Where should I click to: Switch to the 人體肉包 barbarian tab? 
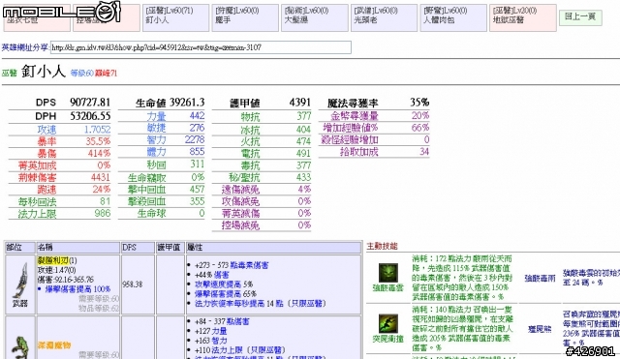click(453, 17)
